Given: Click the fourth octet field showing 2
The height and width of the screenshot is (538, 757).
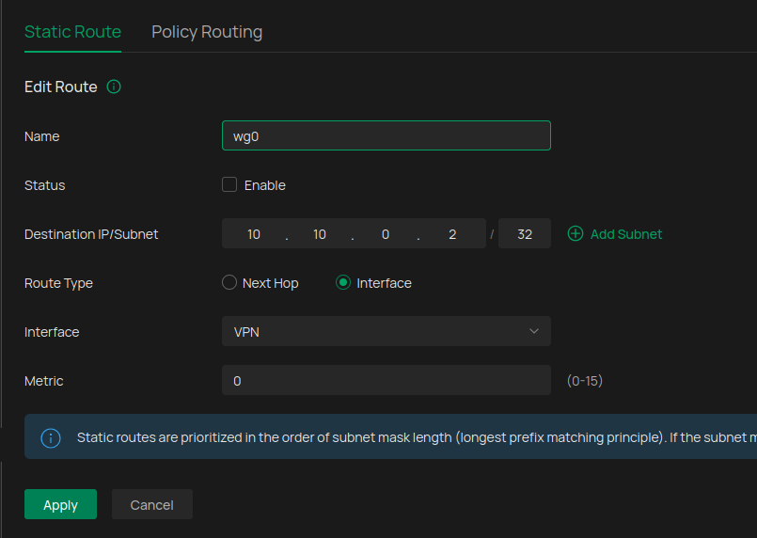Looking at the screenshot, I should tap(452, 234).
